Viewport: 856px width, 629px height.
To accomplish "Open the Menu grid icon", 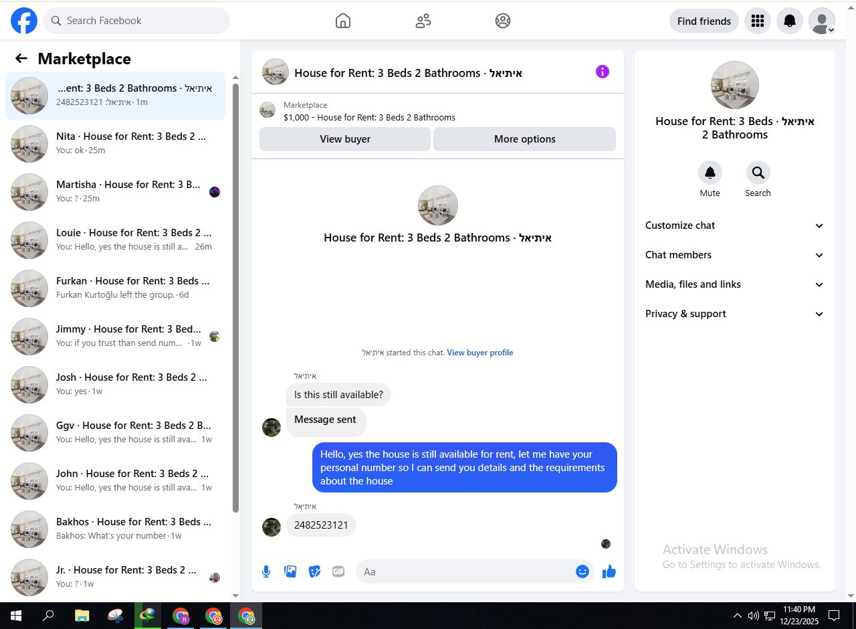I will [758, 21].
